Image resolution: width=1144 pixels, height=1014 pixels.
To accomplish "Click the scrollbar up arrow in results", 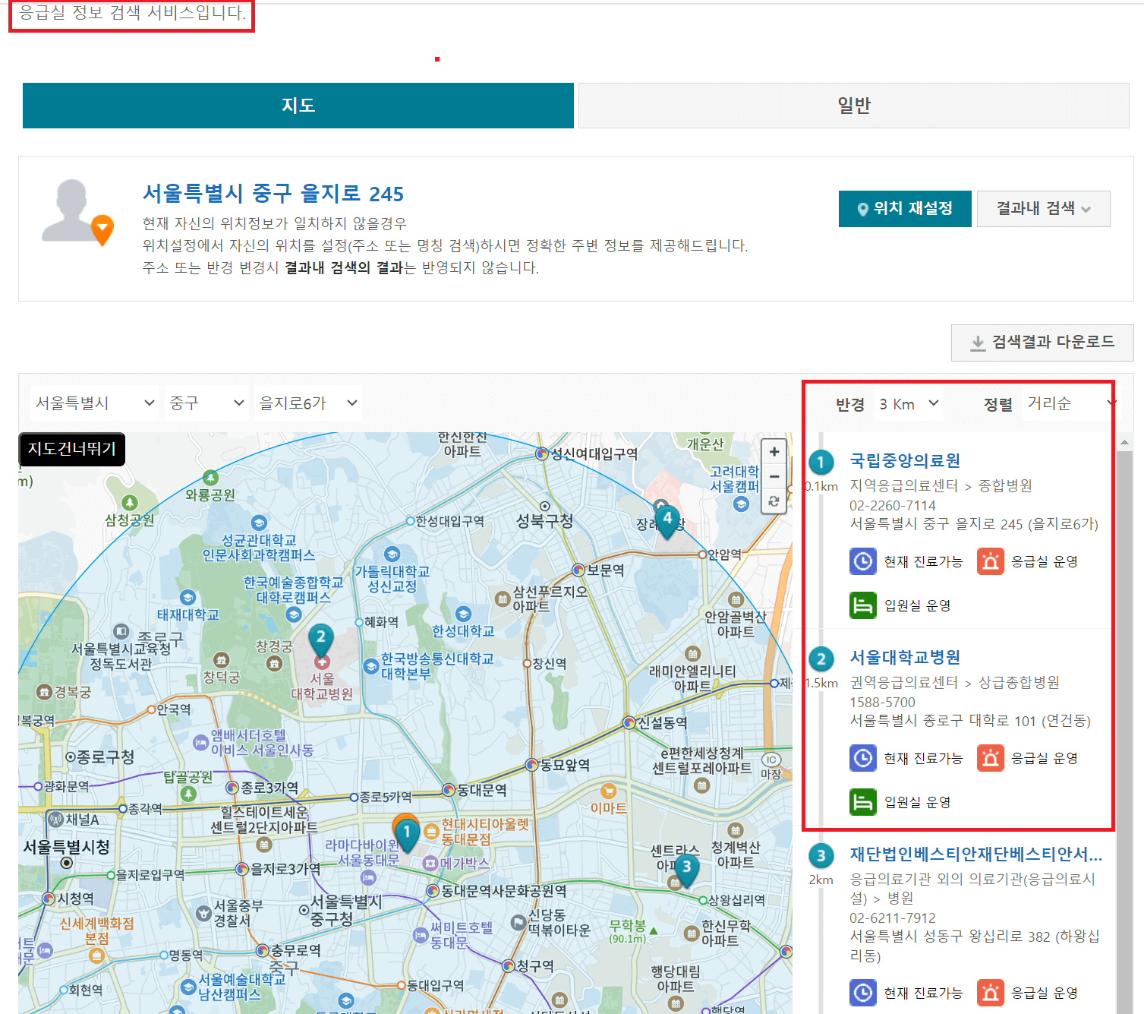I will tap(1124, 441).
